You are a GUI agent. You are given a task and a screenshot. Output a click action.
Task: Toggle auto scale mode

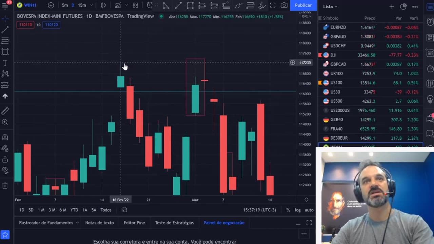pos(309,210)
